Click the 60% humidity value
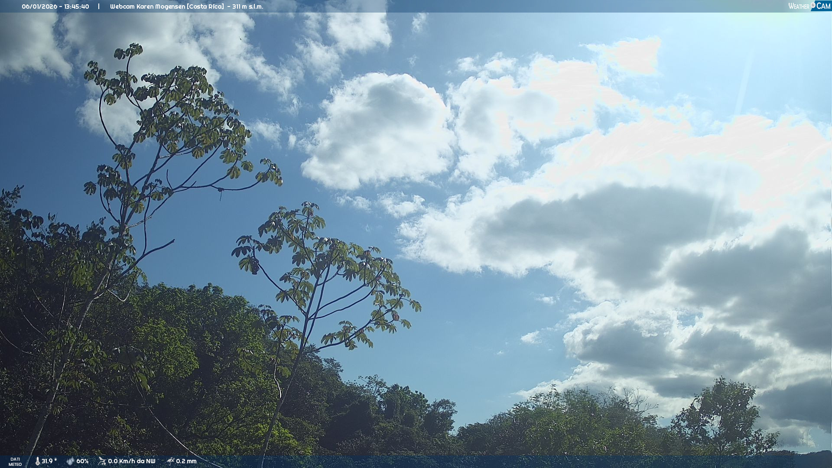Viewport: 832px width, 468px height. [x=82, y=461]
